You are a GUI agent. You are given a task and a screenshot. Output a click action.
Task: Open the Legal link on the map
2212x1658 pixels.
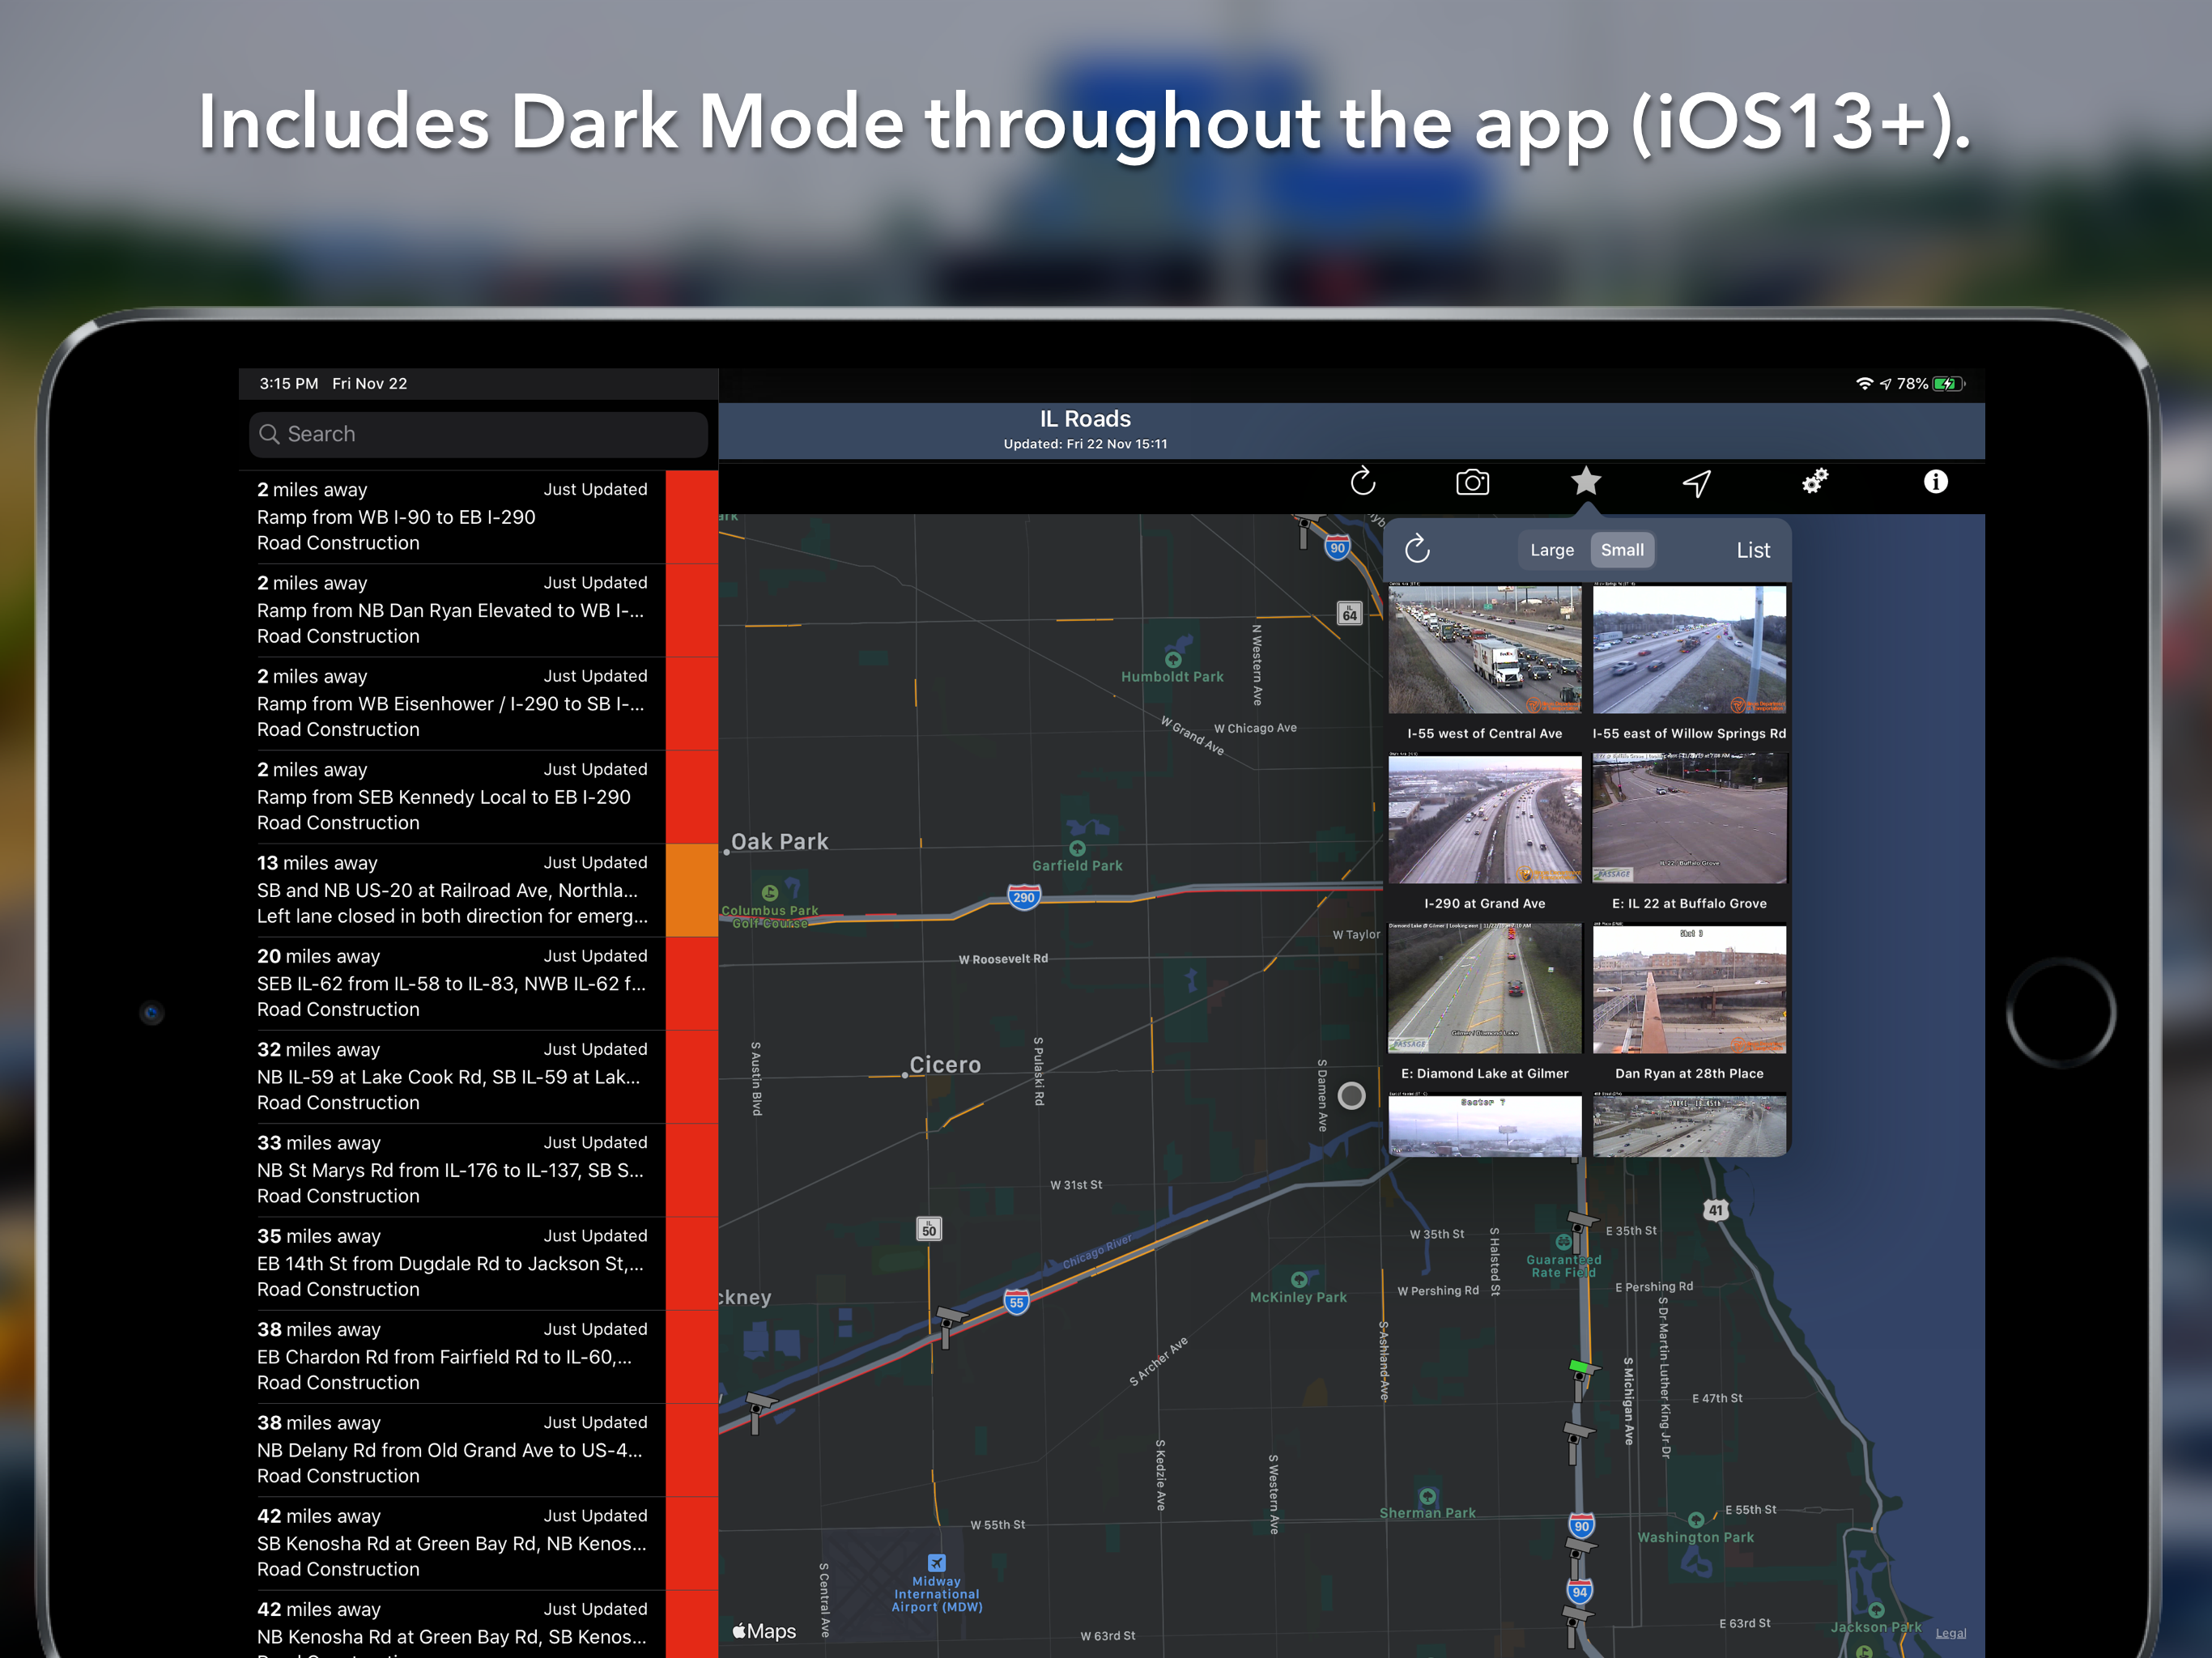tap(1950, 1633)
